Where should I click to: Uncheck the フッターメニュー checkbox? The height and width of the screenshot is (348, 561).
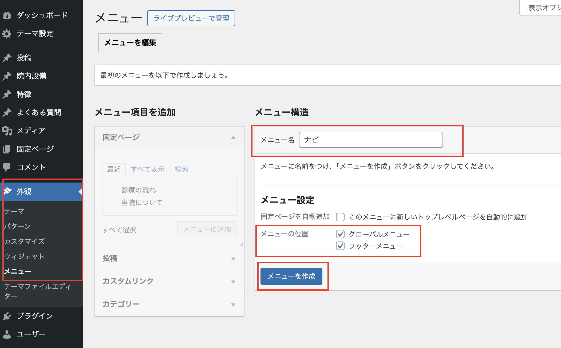[340, 246]
